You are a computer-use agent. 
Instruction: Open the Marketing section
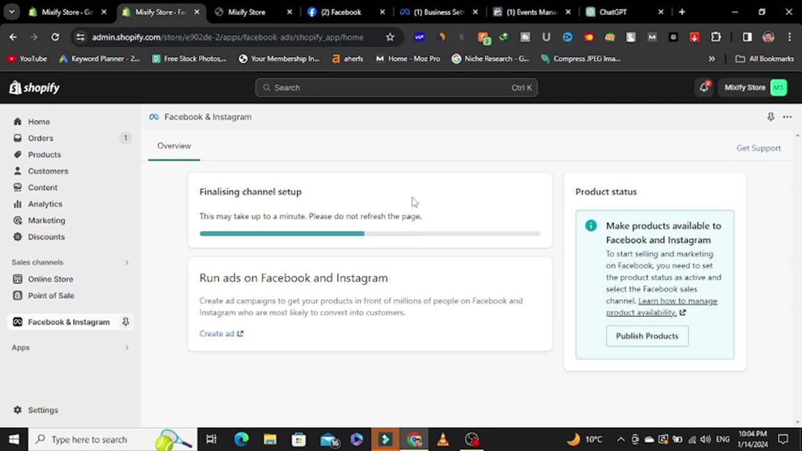[46, 220]
